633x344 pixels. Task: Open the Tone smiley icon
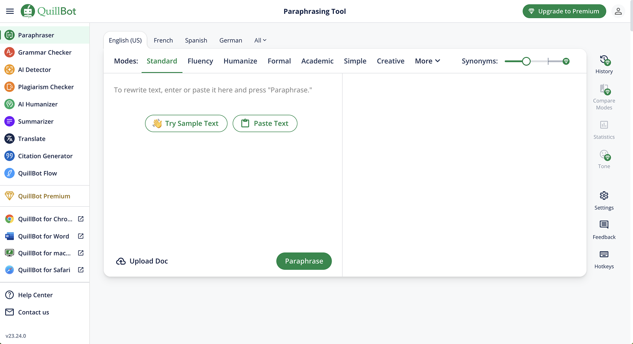coord(604,155)
